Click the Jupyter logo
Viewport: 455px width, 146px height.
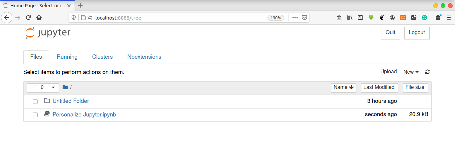point(48,33)
